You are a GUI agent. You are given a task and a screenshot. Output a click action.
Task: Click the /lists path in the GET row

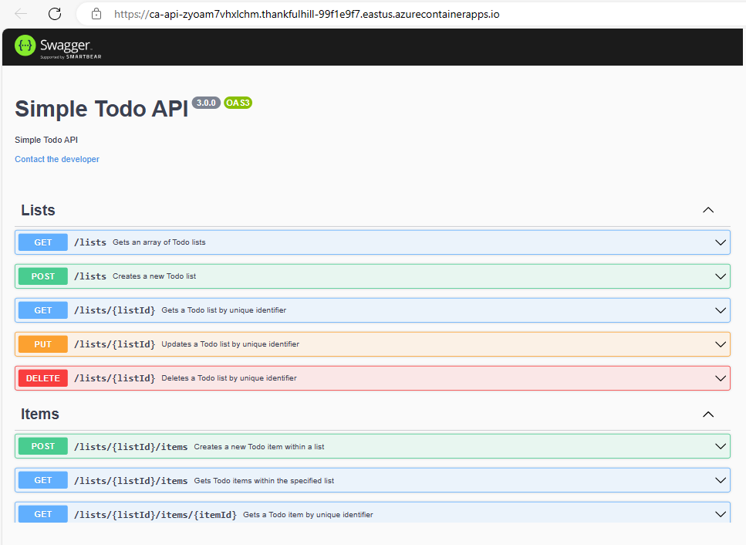coord(90,242)
